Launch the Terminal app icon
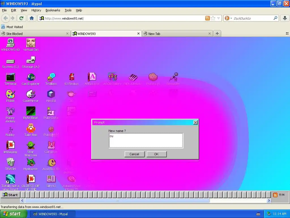The image size is (290, 218). point(10,79)
